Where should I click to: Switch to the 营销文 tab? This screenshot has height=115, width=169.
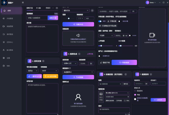click(48, 8)
